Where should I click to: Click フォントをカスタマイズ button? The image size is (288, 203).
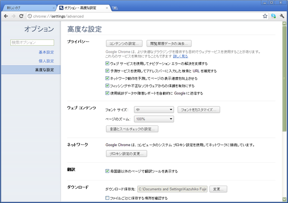point(199,110)
